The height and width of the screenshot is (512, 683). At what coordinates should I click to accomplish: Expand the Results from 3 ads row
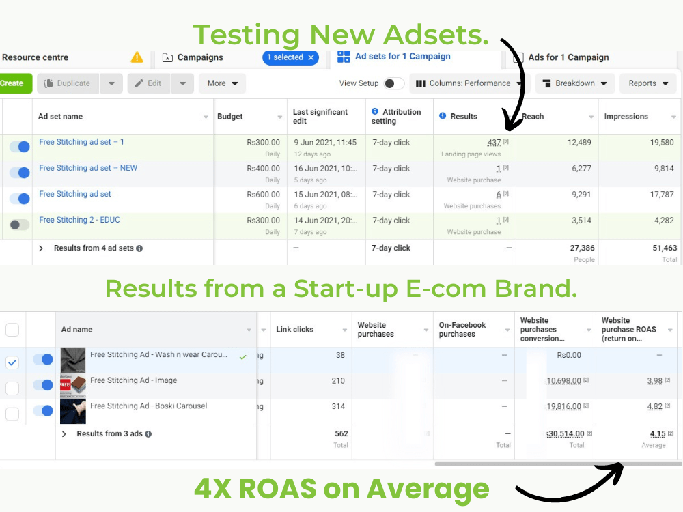point(64,434)
